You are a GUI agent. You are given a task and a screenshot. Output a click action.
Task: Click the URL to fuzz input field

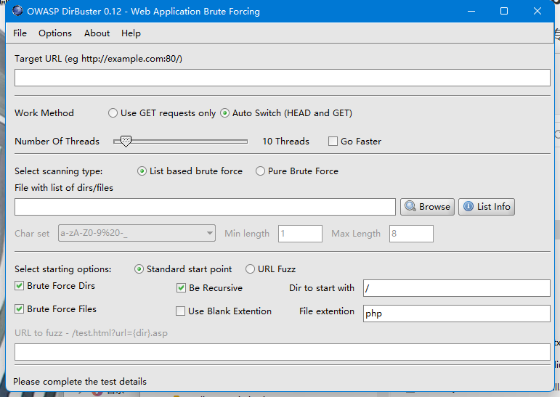pos(282,352)
